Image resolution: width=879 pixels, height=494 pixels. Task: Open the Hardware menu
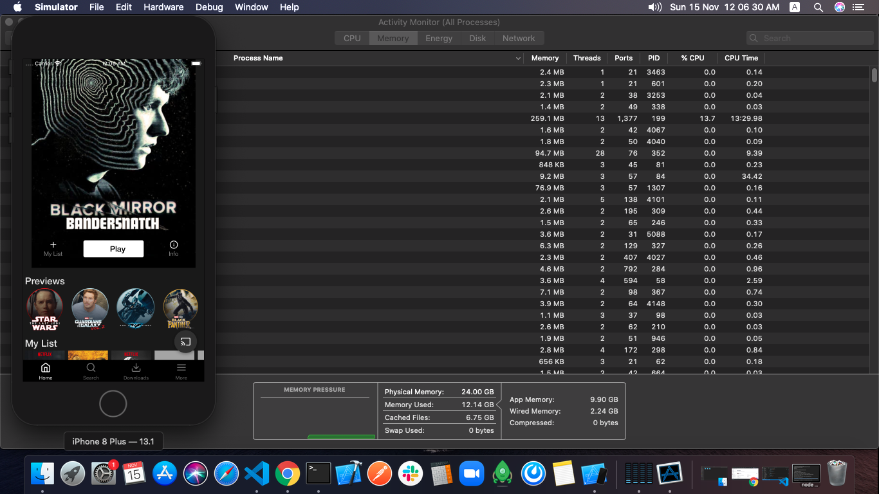[x=163, y=7]
